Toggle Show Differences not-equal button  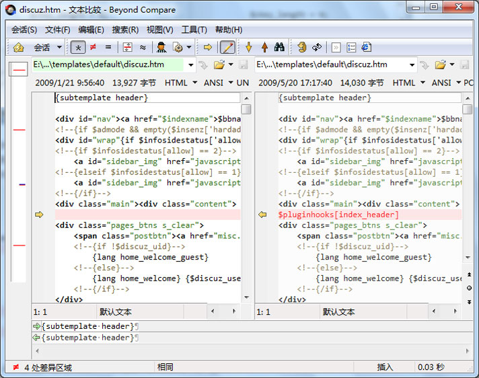[x=93, y=47]
